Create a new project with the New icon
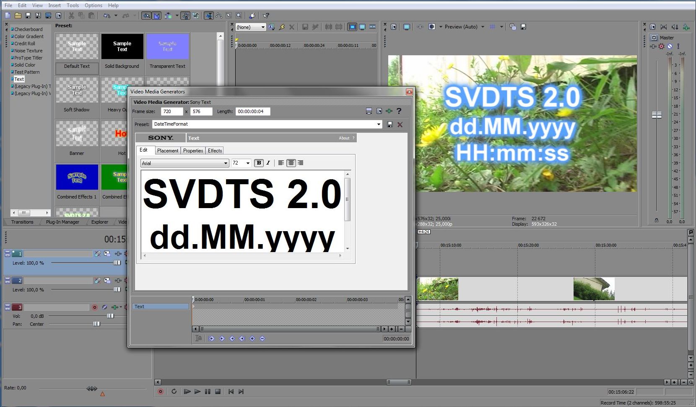This screenshot has width=696, height=407. coord(8,15)
